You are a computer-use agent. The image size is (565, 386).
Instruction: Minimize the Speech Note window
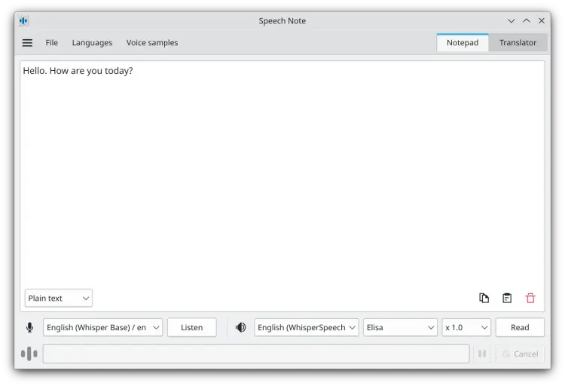coord(511,21)
